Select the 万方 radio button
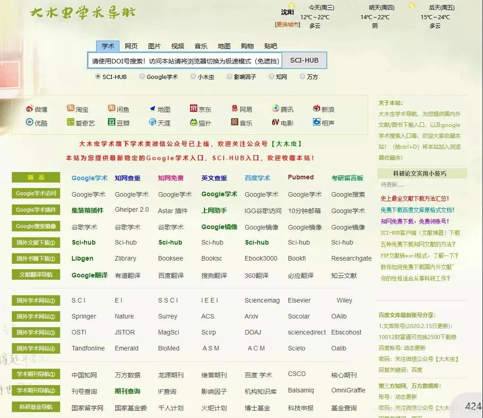The width and height of the screenshot is (483, 418). (303, 76)
